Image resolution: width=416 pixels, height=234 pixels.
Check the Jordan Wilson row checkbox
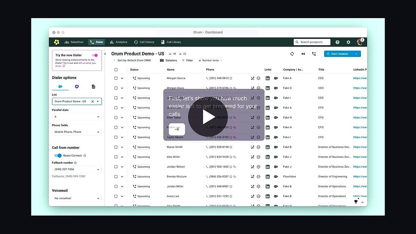click(x=116, y=167)
